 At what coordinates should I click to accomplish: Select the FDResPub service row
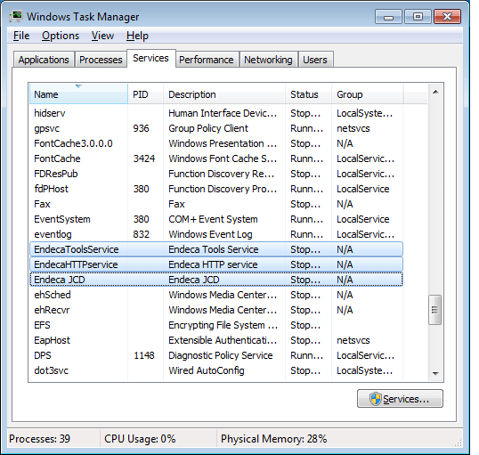pos(216,174)
